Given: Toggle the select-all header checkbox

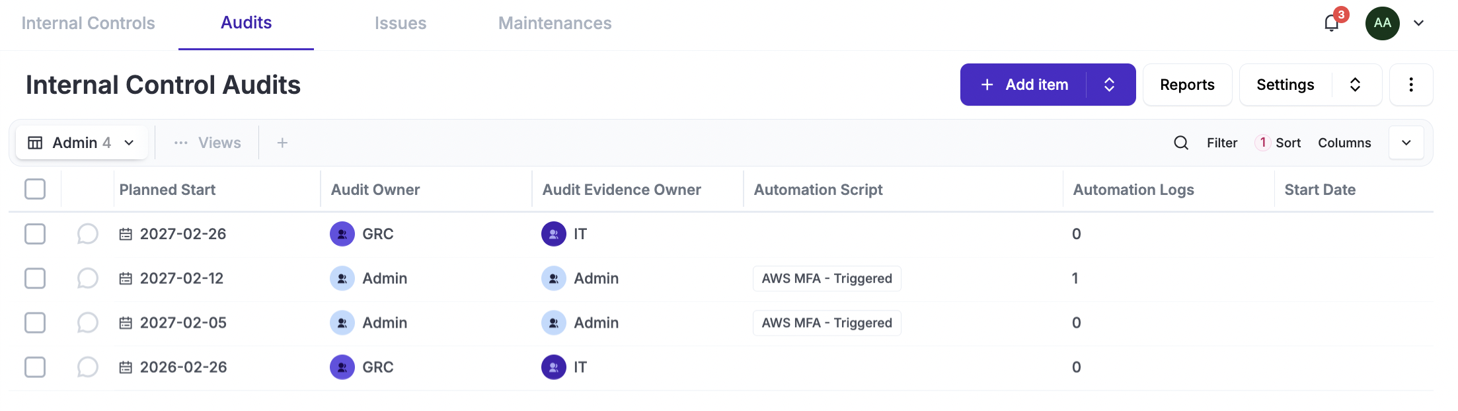Looking at the screenshot, I should [35, 189].
